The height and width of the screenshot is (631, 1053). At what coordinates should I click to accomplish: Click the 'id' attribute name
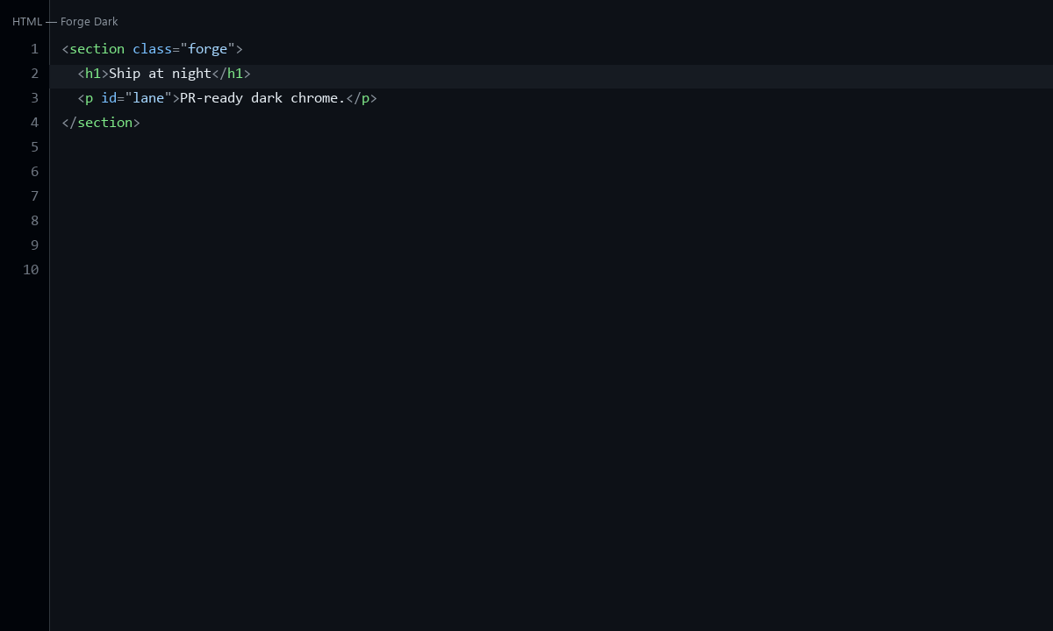point(109,98)
